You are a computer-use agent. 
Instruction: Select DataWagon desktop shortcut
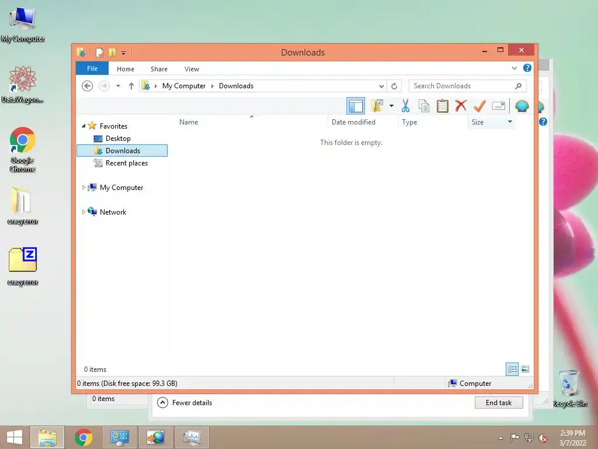point(23,84)
